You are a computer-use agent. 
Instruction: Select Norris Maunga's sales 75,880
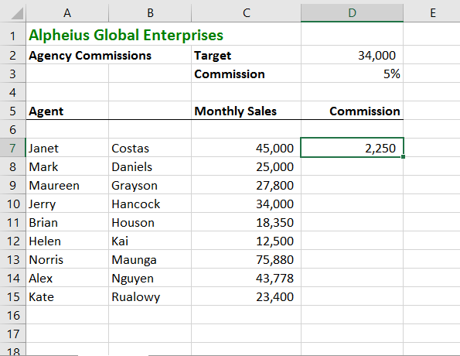[246, 260]
